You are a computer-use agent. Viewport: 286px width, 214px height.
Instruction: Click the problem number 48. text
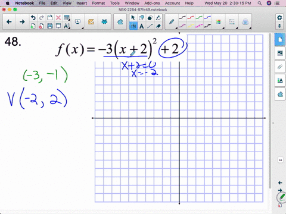pos(13,42)
